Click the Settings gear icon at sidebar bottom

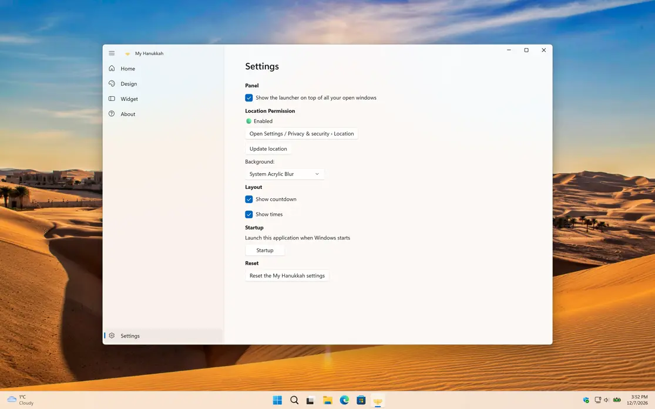(x=112, y=336)
